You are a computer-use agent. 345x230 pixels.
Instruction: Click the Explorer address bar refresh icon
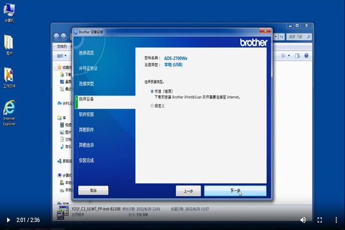pos(282,37)
